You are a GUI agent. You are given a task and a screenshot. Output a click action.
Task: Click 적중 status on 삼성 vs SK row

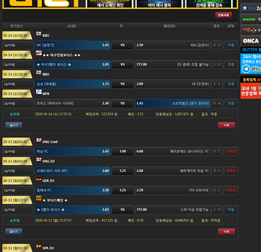231,84
